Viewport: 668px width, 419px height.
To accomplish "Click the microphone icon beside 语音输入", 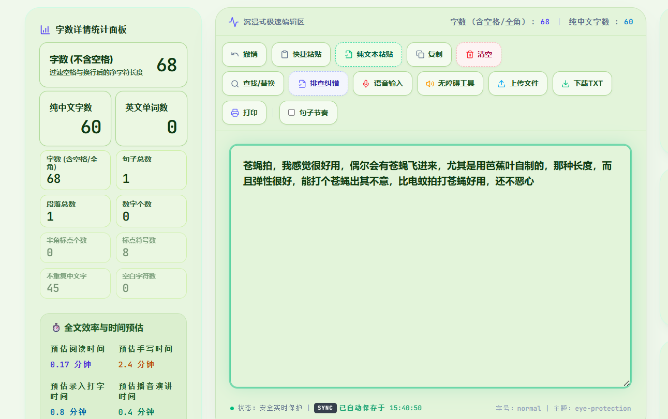I will (366, 83).
